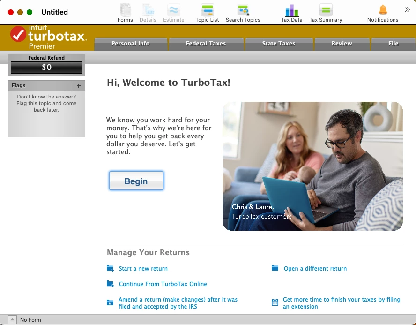The image size is (416, 325).
Task: Click folder icon beside Start a new return
Action: tap(110, 268)
